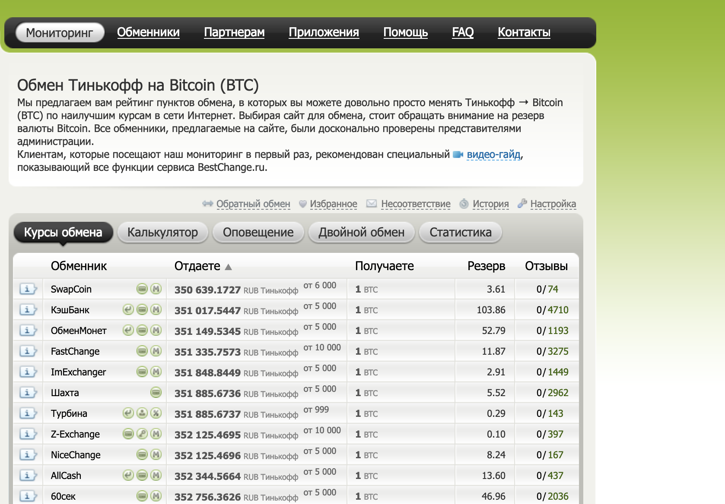Click reviews count 4710 for КэшБанк
Screen dimensions: 725x504
[558, 310]
